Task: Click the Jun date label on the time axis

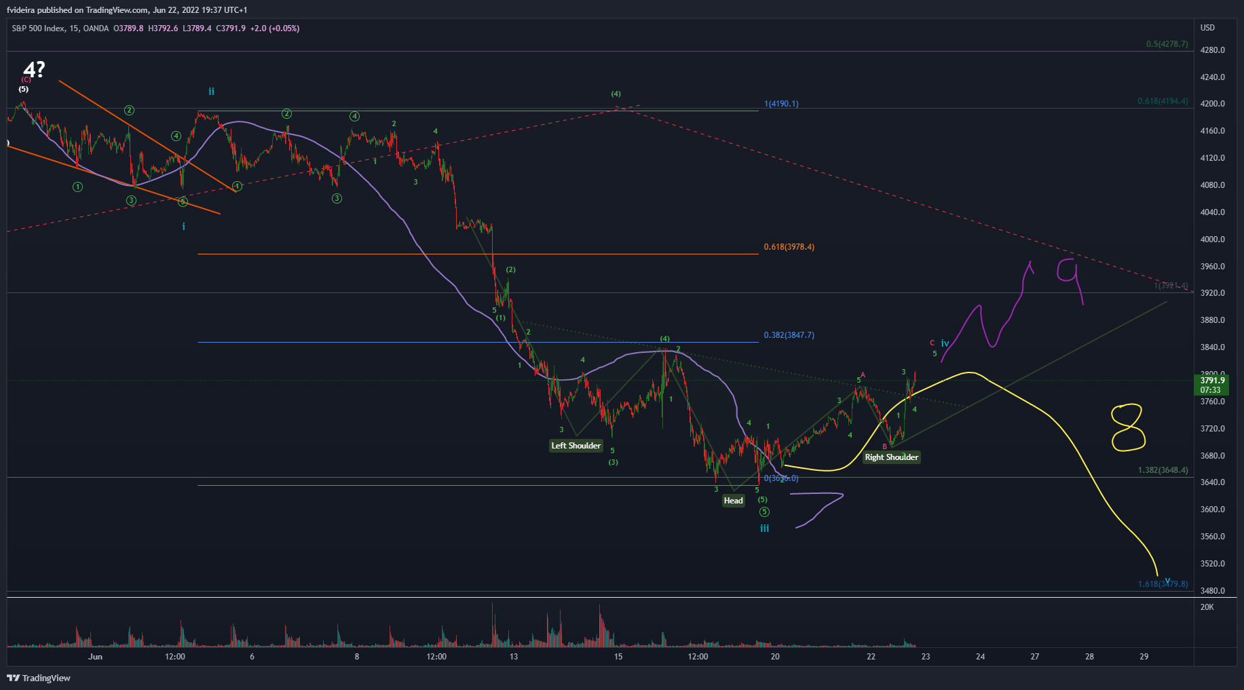Action: [x=95, y=657]
